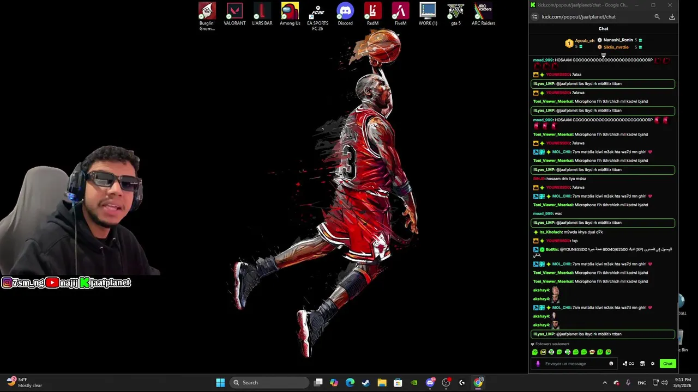
Task: Open Siklis_nvrdie's profile in top gifters
Action: click(x=616, y=47)
